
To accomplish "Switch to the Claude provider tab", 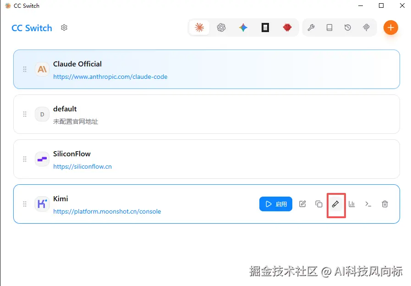I will (x=200, y=27).
